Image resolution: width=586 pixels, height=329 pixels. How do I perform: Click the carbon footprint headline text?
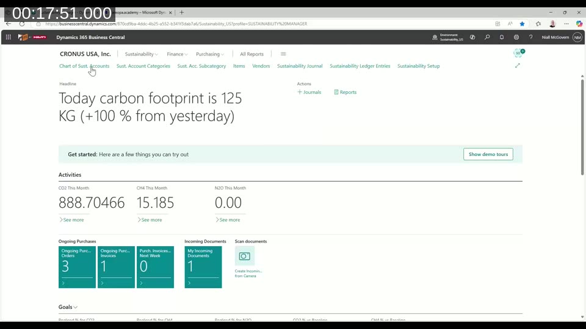pos(150,107)
